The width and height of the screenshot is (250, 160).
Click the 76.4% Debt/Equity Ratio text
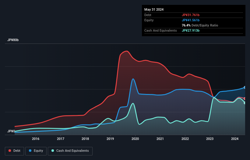coord(200,25)
